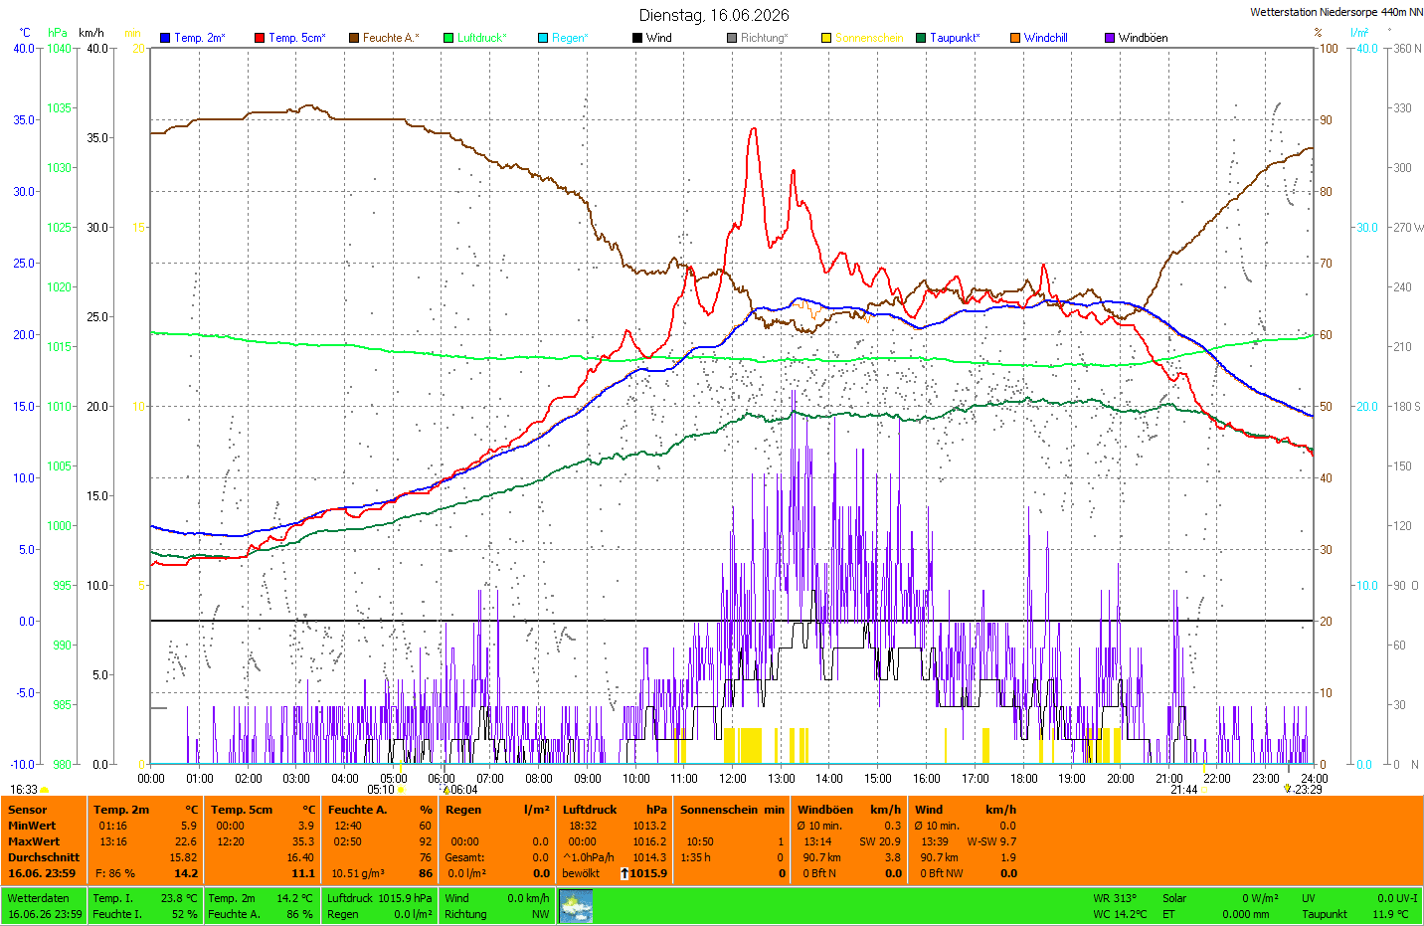This screenshot has height=926, width=1424.
Task: Click the blue Temp. 2m legend swatch
Action: pos(165,38)
